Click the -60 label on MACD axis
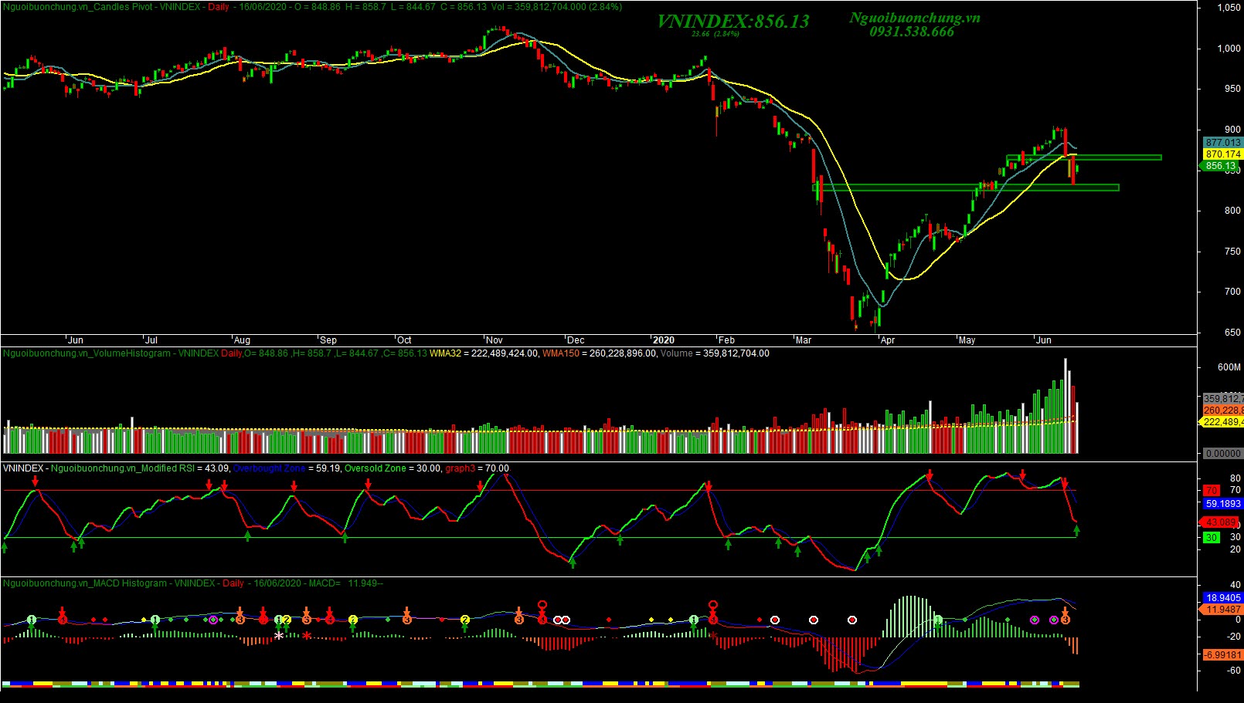Viewport: 1244px width, 703px height. click(1234, 671)
